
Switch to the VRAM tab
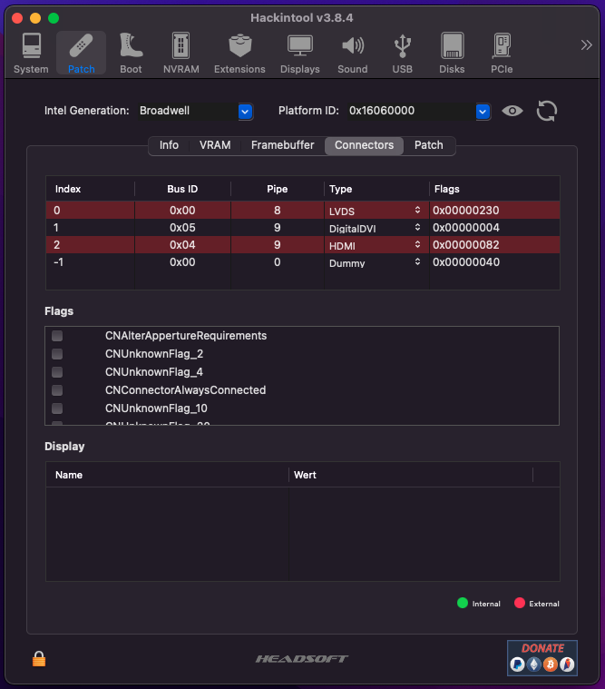coord(215,145)
